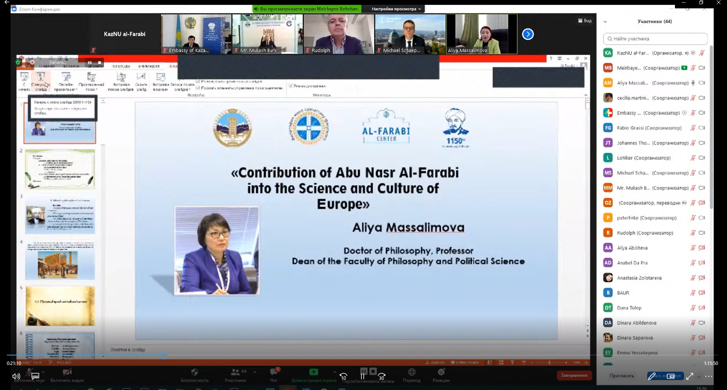Image resolution: width=727 pixels, height=390 pixels.
Task: Click the green Демонстрация экрана share icon
Action: [314, 372]
